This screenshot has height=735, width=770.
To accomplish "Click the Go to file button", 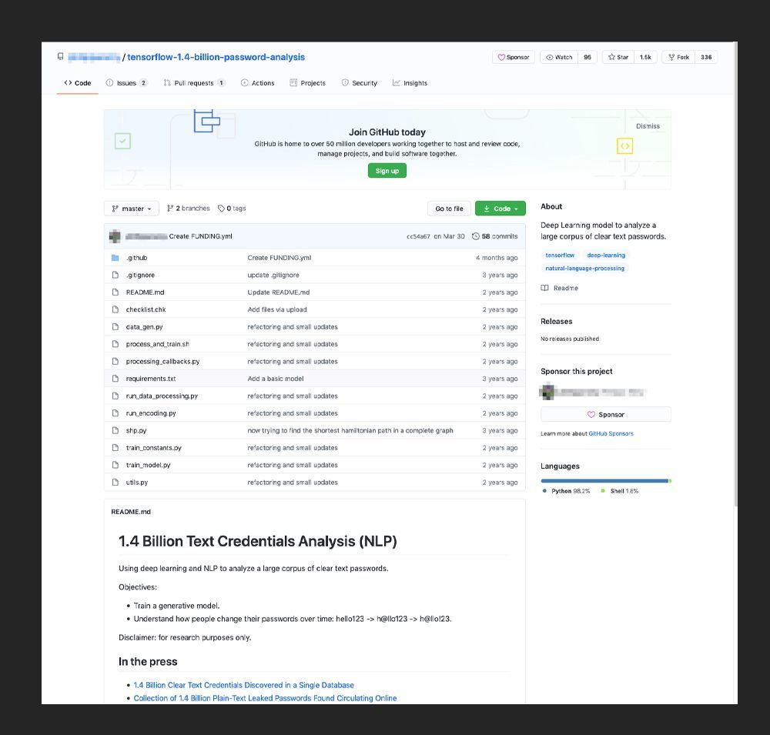I will 449,209.
